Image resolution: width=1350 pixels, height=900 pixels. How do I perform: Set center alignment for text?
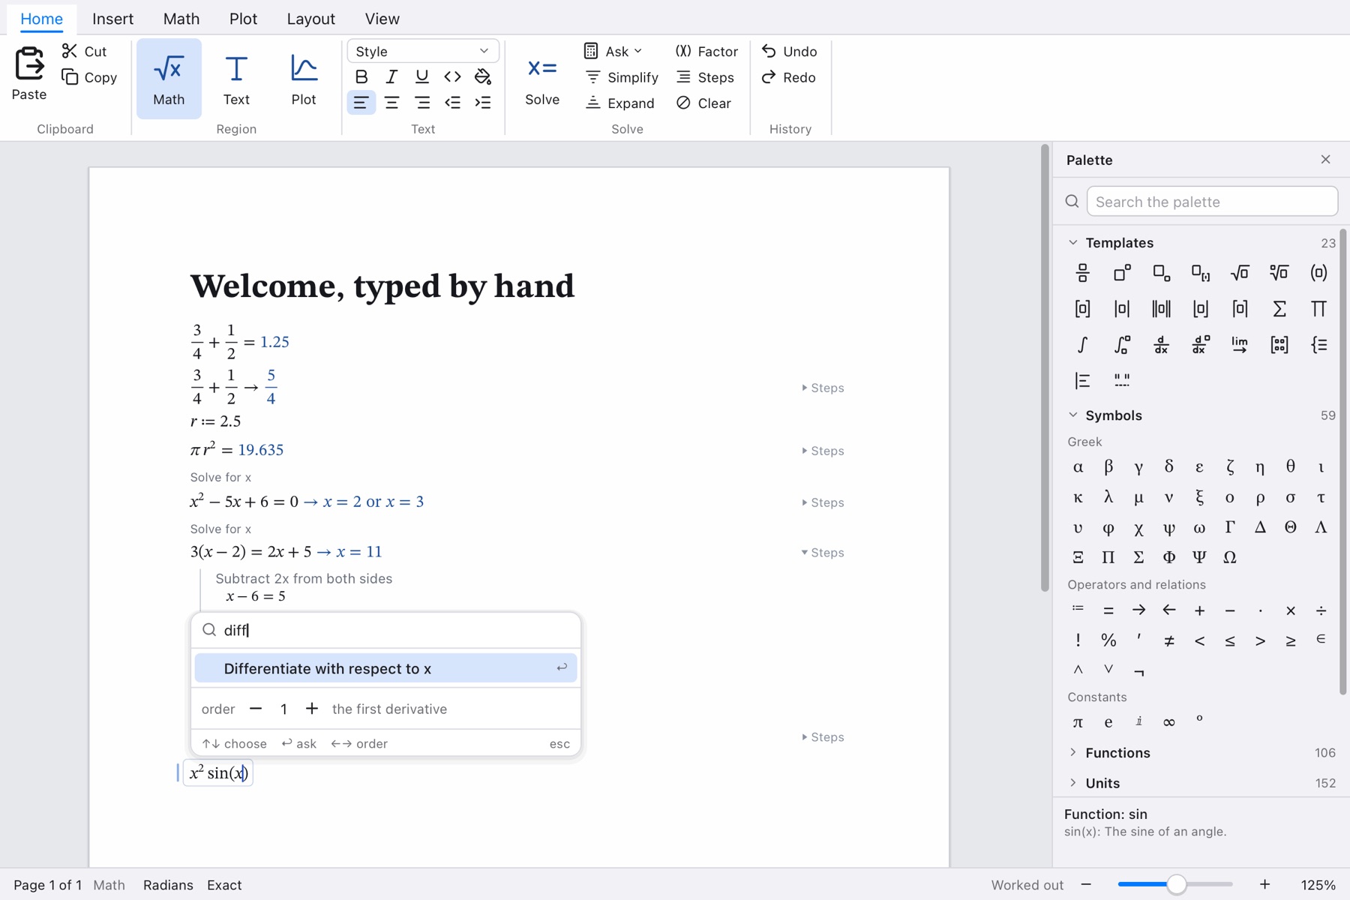(391, 103)
